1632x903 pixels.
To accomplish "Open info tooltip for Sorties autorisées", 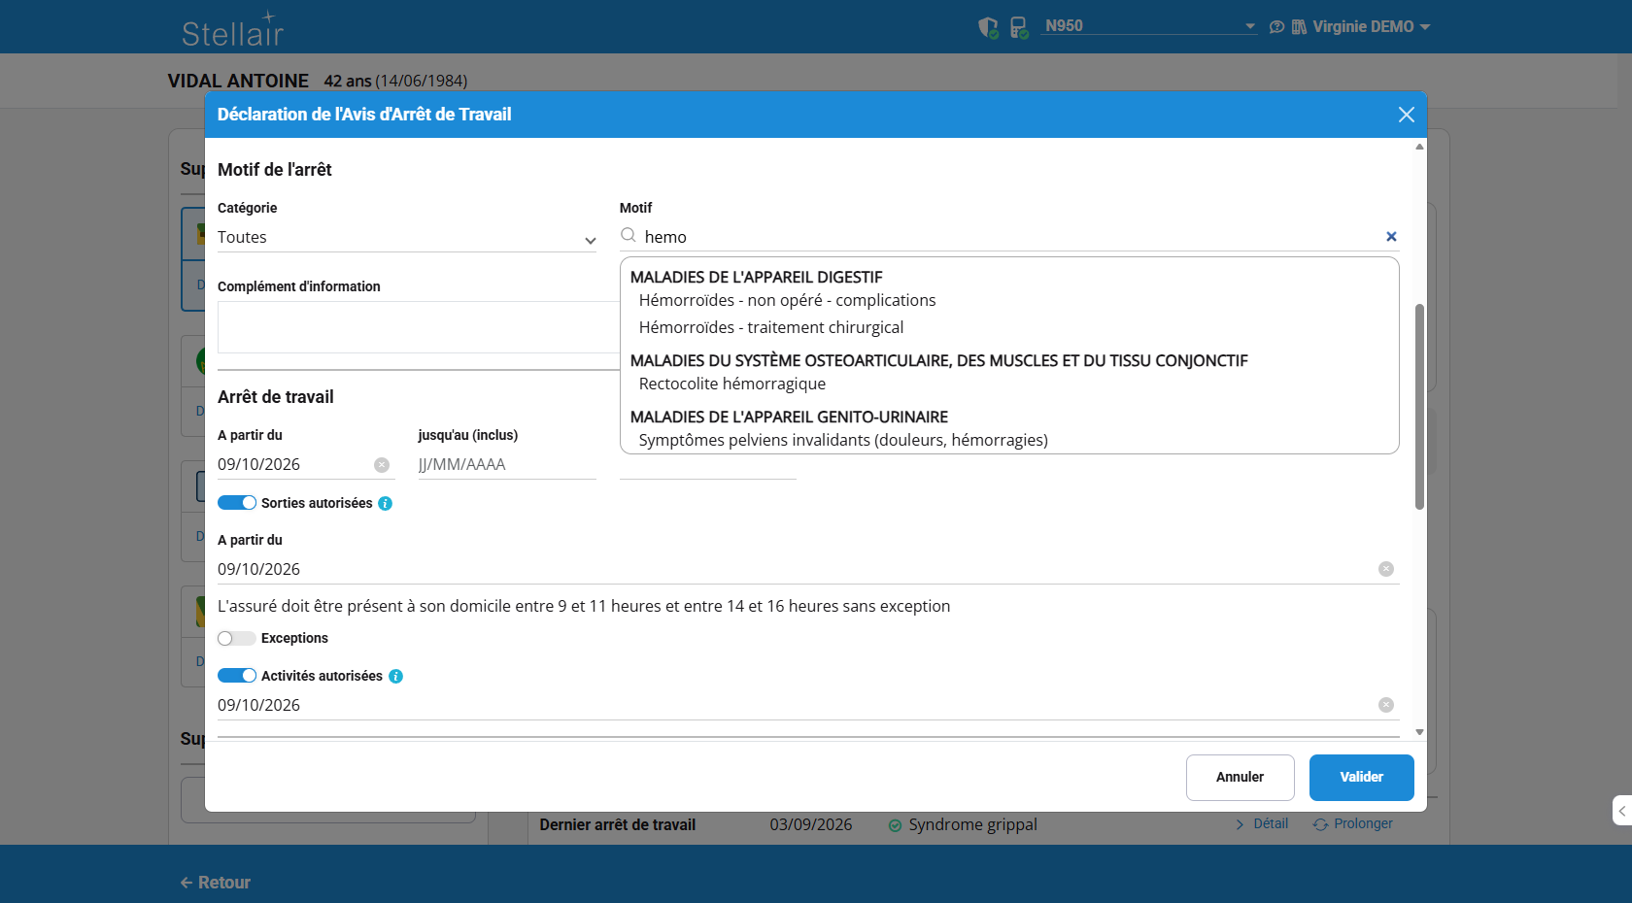I will [x=386, y=504].
